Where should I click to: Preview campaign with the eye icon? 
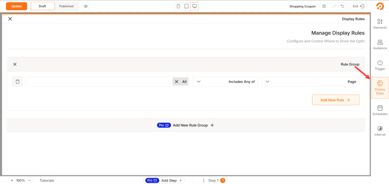[86, 6]
